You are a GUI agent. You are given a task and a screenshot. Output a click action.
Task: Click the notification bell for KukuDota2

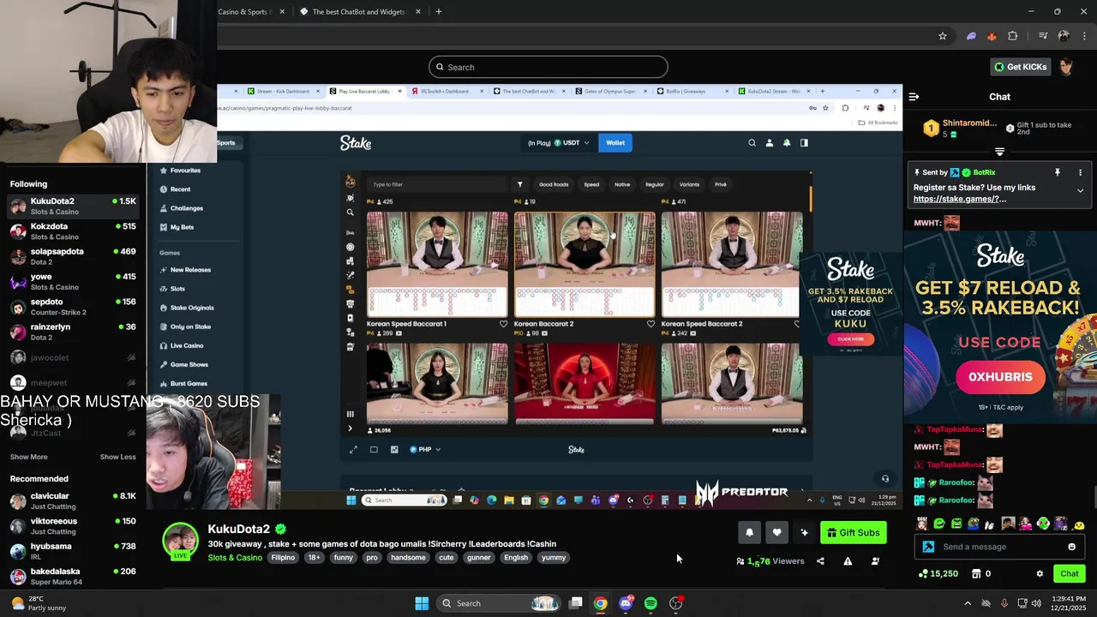[749, 532]
